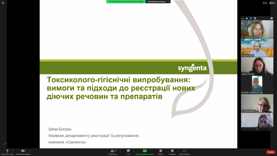Viewport: 277px width, 156px height.
Task: Open the view options dropdown at top
Action: (x=158, y=2)
